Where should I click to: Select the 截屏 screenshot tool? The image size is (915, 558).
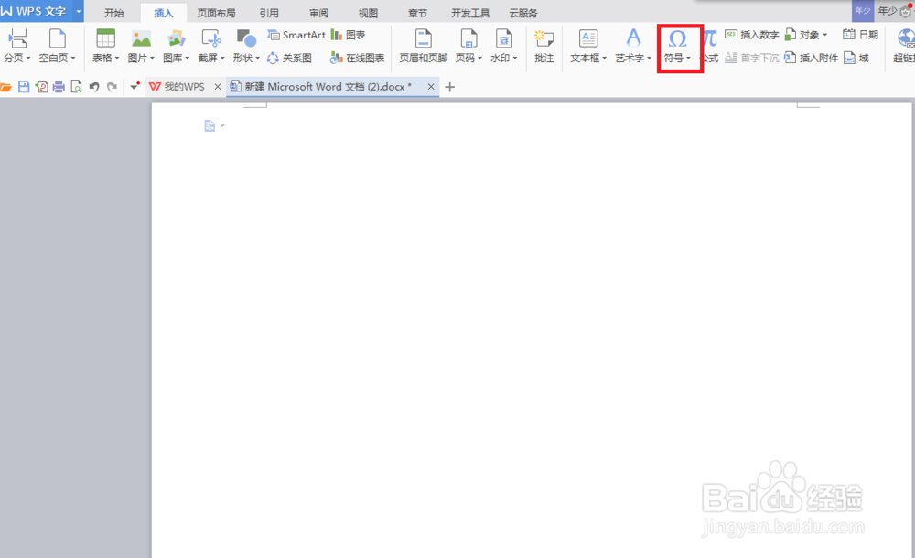pyautogui.click(x=210, y=39)
